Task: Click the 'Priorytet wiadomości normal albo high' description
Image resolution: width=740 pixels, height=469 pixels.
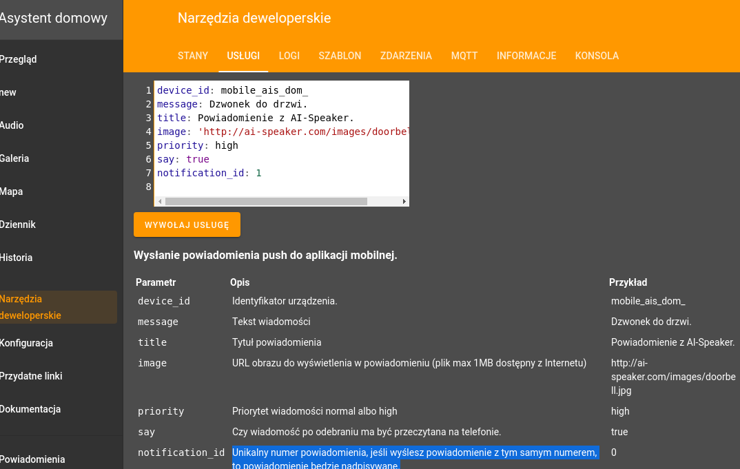Action: click(x=315, y=411)
